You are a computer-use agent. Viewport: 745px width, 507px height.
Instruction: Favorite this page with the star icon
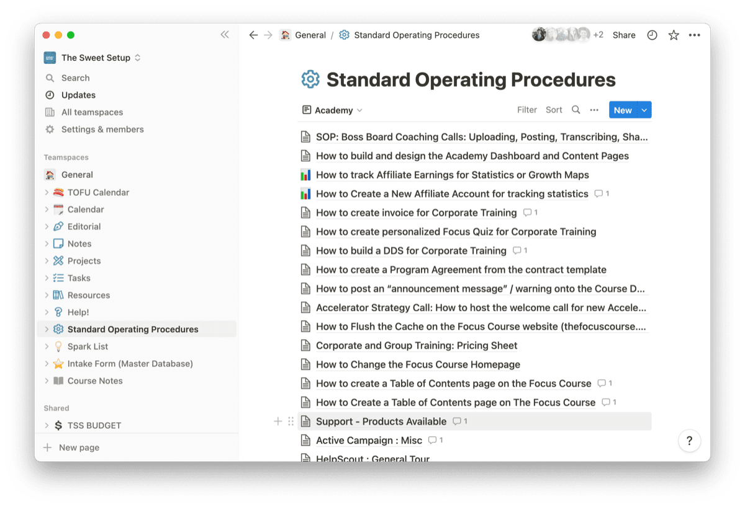(674, 35)
